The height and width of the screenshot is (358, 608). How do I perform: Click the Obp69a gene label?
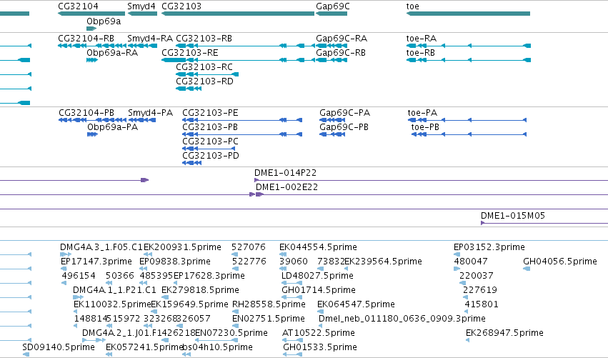click(104, 21)
